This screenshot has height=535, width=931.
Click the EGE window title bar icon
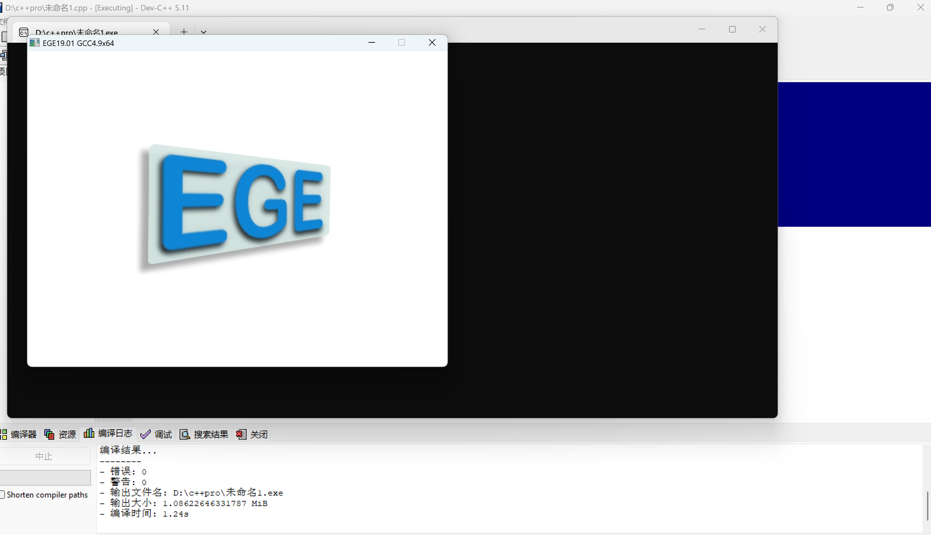34,43
